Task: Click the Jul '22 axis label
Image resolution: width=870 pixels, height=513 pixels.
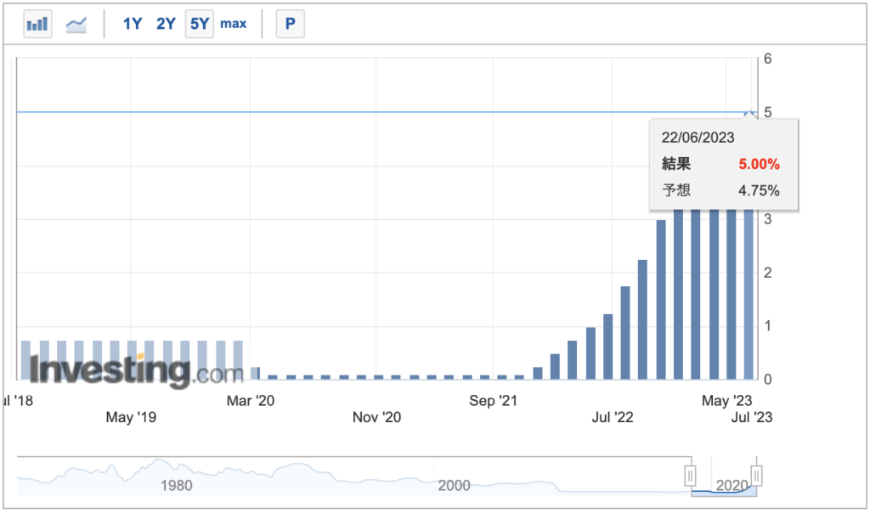Action: tap(612, 417)
